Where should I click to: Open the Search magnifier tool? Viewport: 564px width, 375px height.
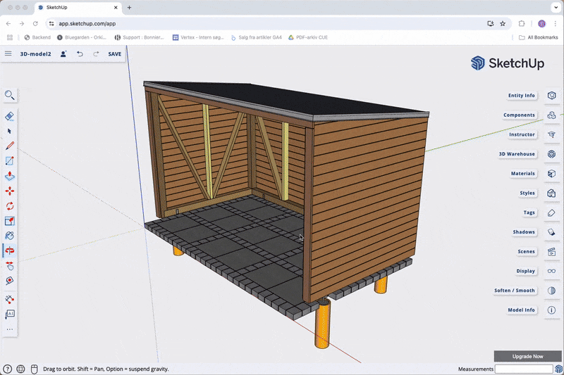point(10,95)
